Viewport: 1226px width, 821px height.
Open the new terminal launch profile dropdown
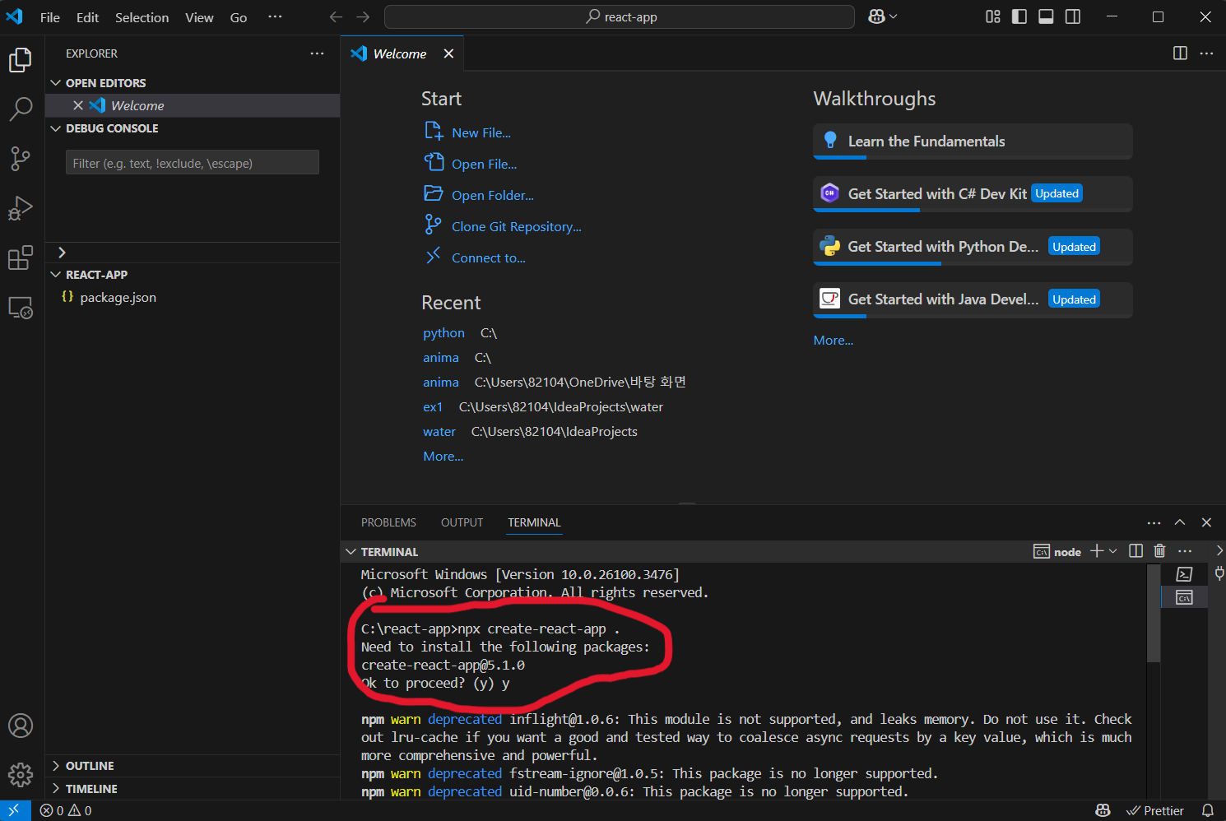1113,551
